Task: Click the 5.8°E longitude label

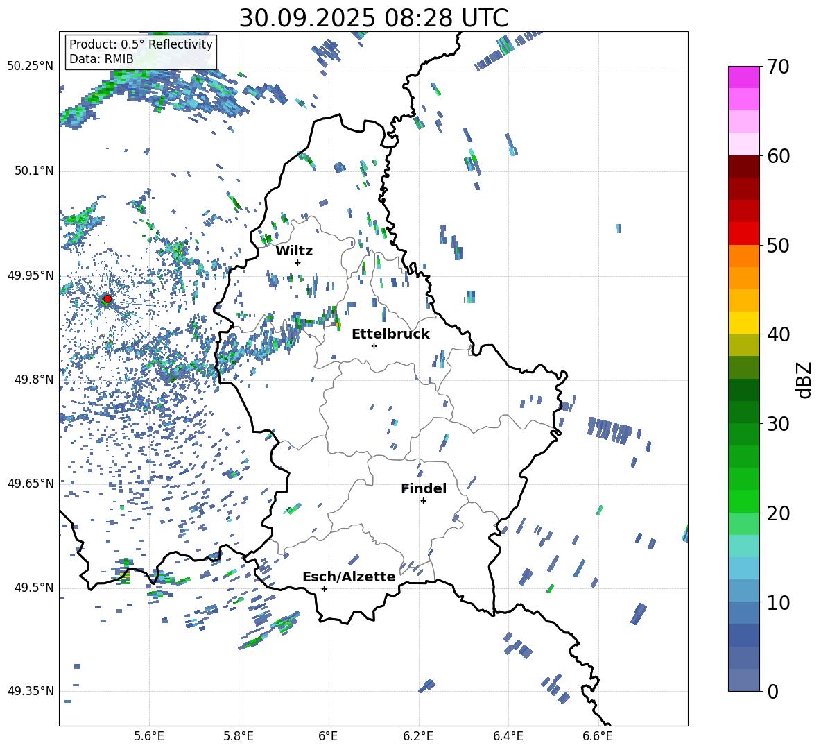Action: click(239, 737)
